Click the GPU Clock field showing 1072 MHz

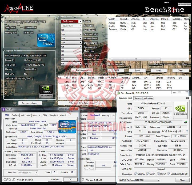(139, 160)
